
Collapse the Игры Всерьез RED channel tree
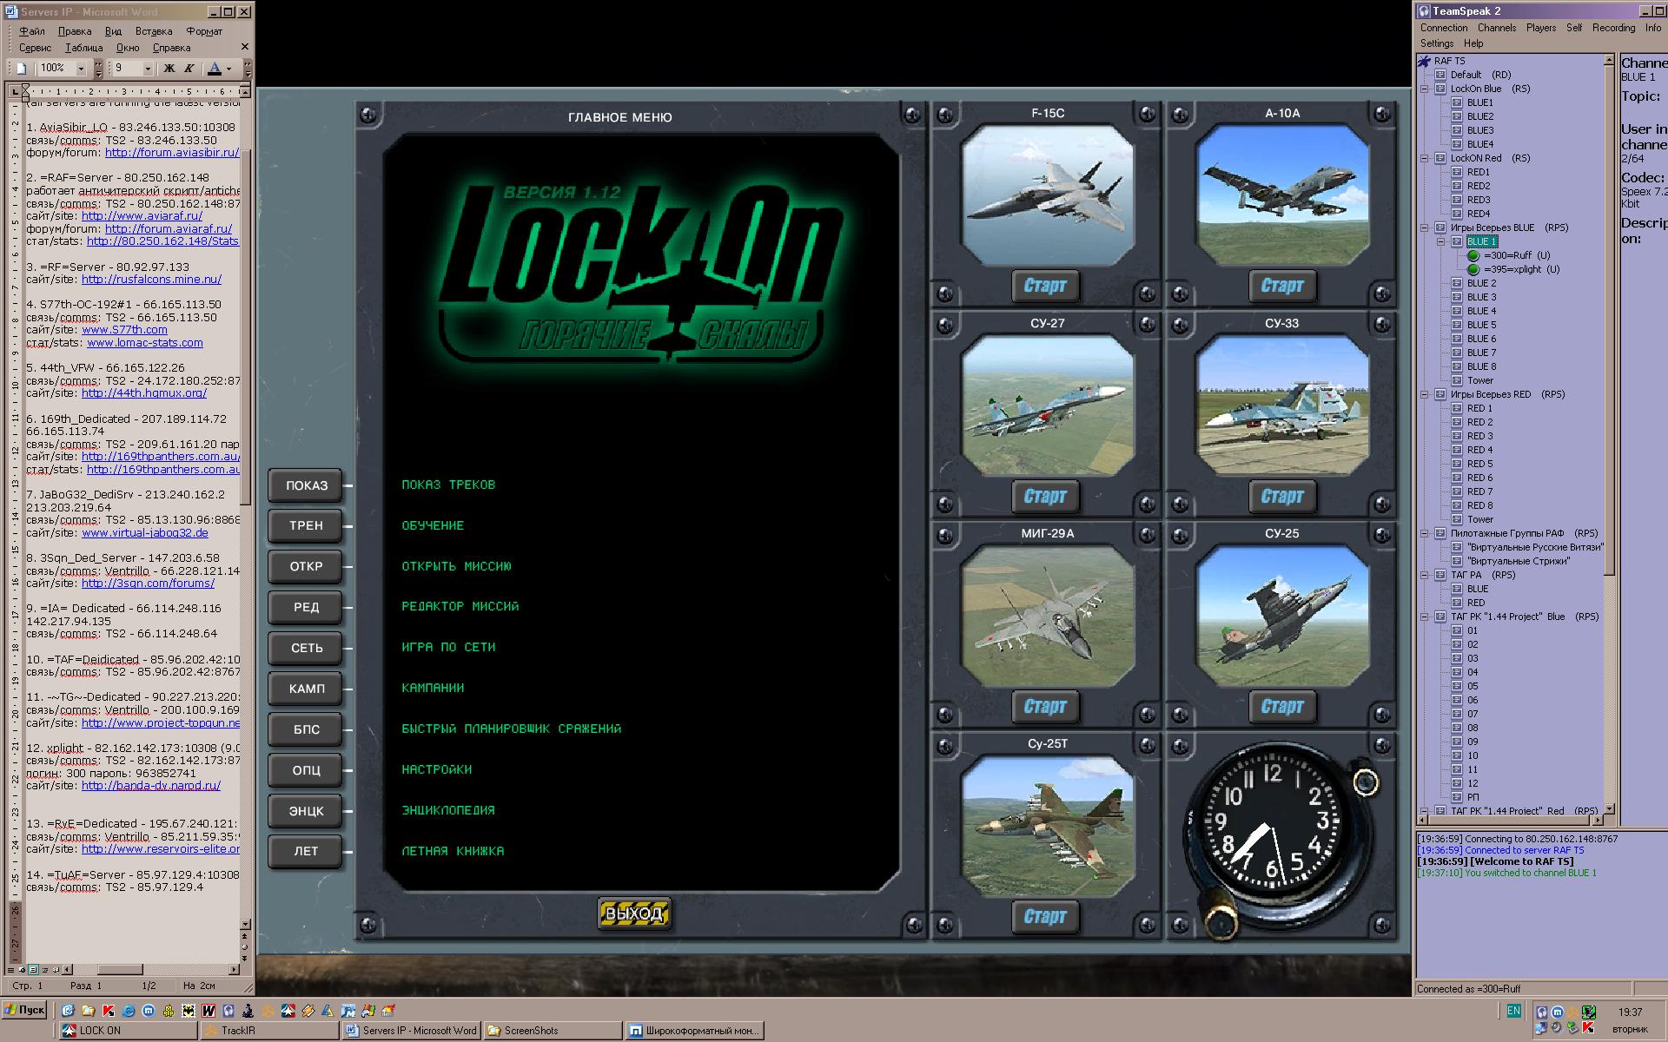point(1425,394)
